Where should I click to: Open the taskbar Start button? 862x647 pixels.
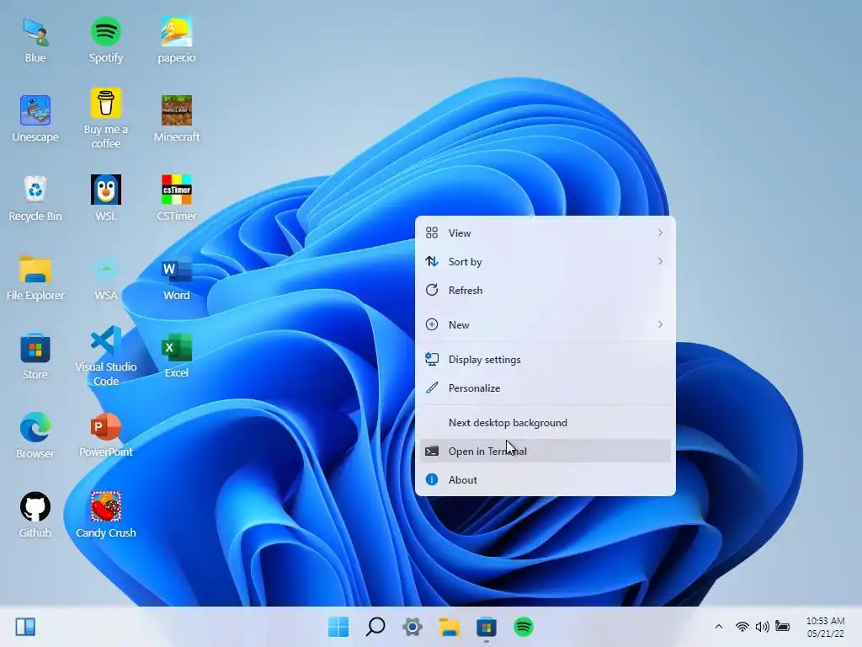click(x=338, y=627)
